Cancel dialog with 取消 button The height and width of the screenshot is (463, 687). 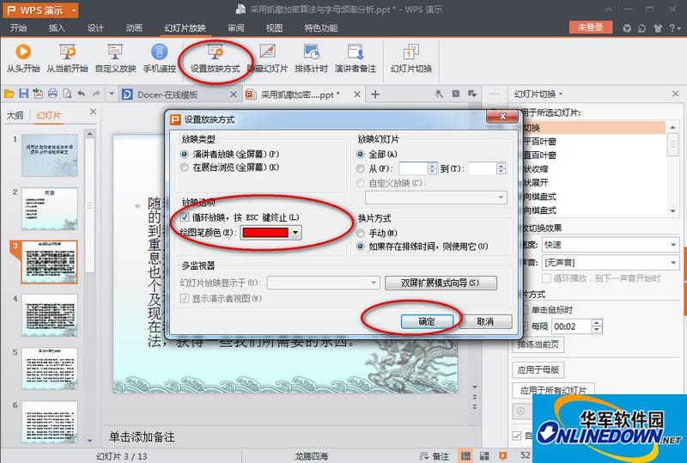click(x=485, y=321)
